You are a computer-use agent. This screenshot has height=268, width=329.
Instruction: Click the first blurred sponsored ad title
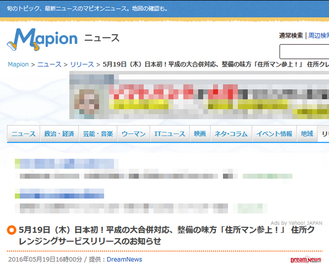tap(67, 164)
